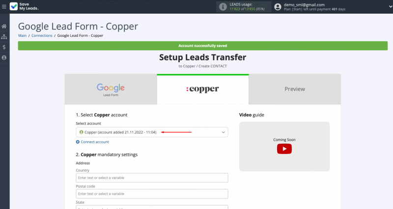This screenshot has width=393, height=209.
Task: Click into the Country input field
Action: point(152,178)
